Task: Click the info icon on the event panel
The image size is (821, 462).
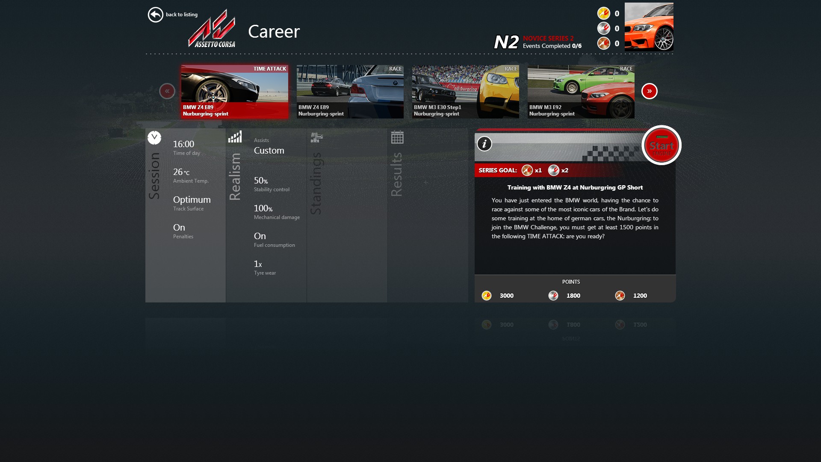Action: [x=485, y=143]
